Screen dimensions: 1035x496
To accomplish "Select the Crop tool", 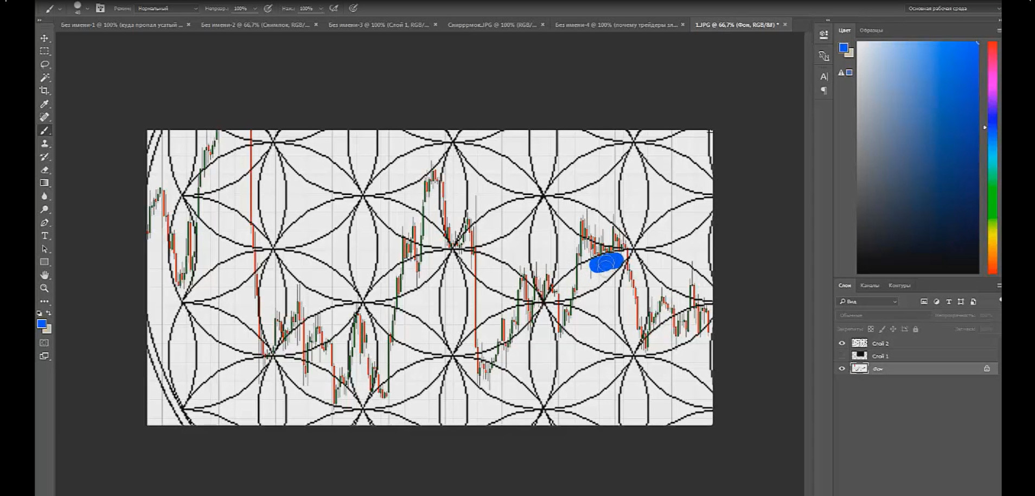I will coord(44,91).
